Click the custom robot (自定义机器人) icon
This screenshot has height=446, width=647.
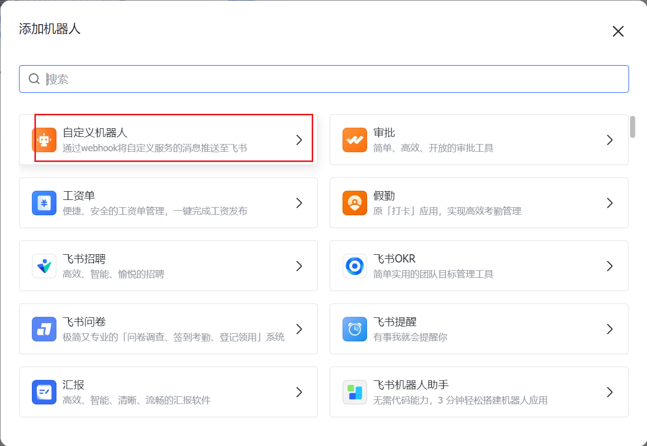[44, 140]
